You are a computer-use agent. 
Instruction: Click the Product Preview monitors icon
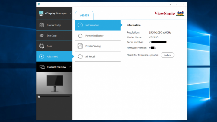click(x=42, y=67)
